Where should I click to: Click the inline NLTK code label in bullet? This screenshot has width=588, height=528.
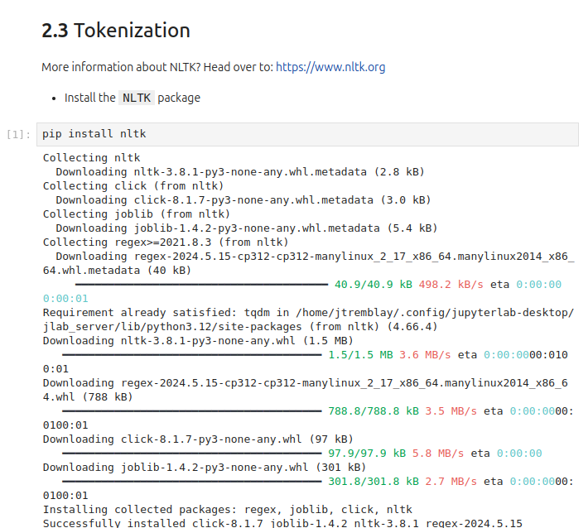137,98
